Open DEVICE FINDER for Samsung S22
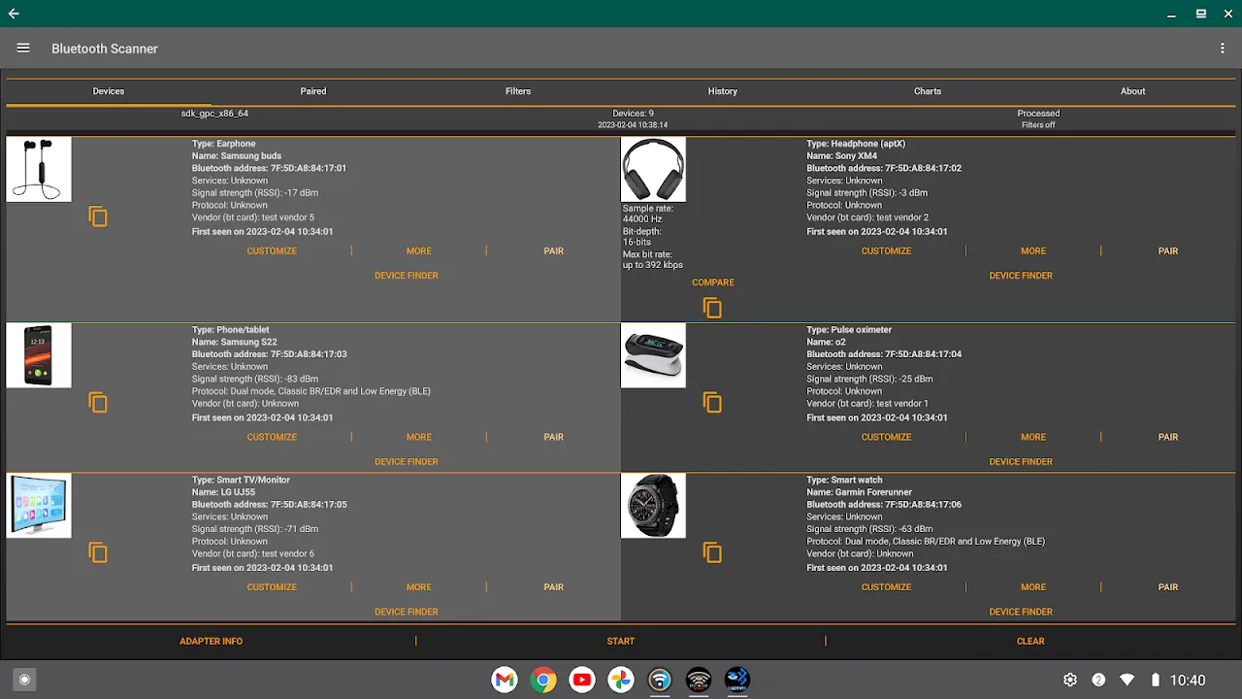 [x=407, y=462]
